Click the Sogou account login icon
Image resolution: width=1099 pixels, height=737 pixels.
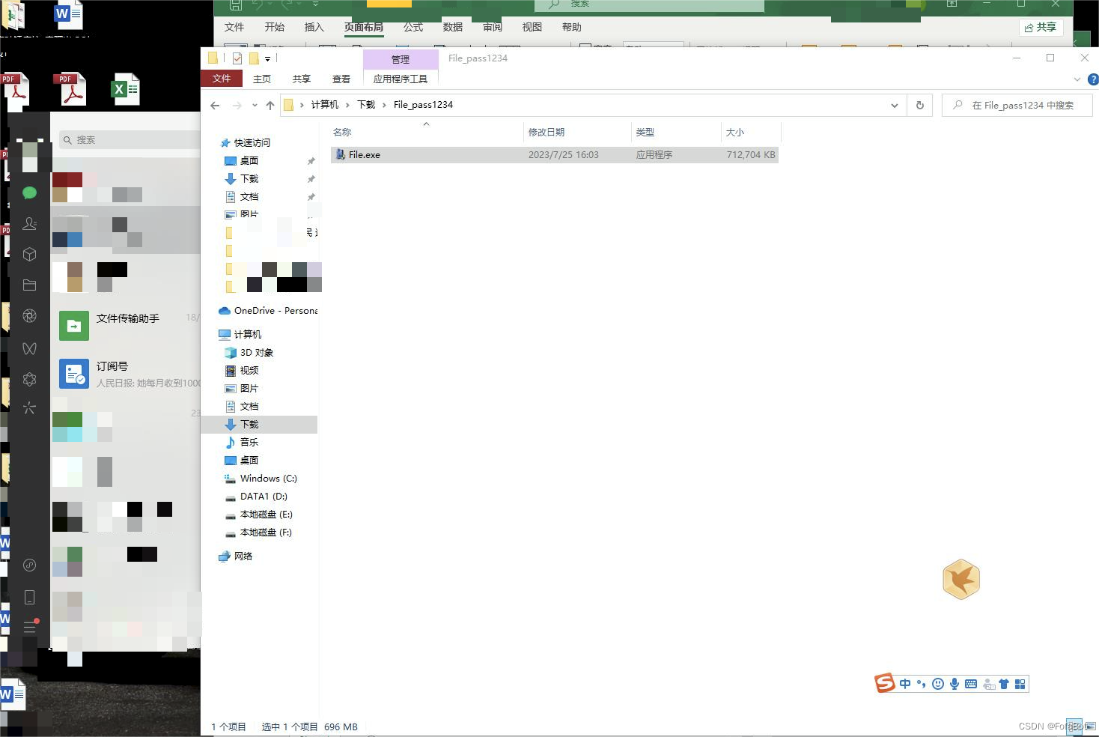[x=988, y=684]
